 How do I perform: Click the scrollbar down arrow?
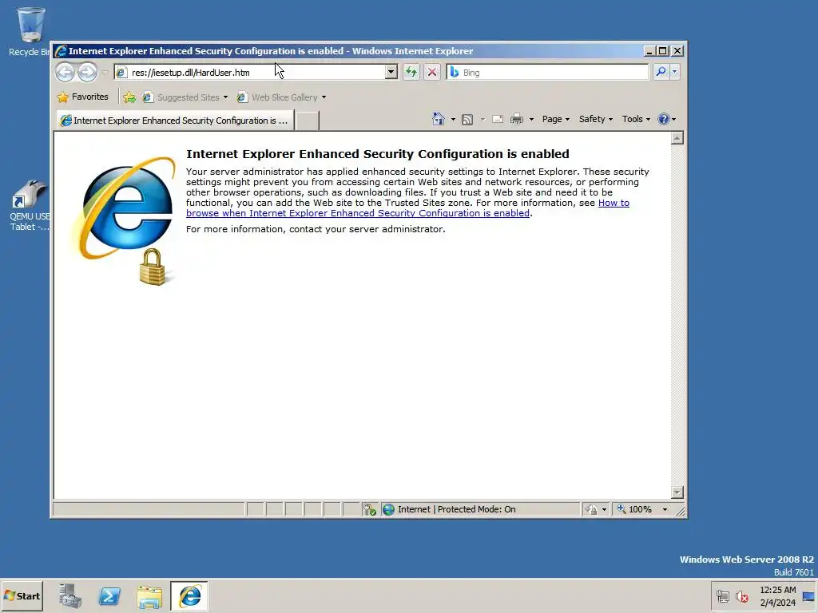pos(677,492)
